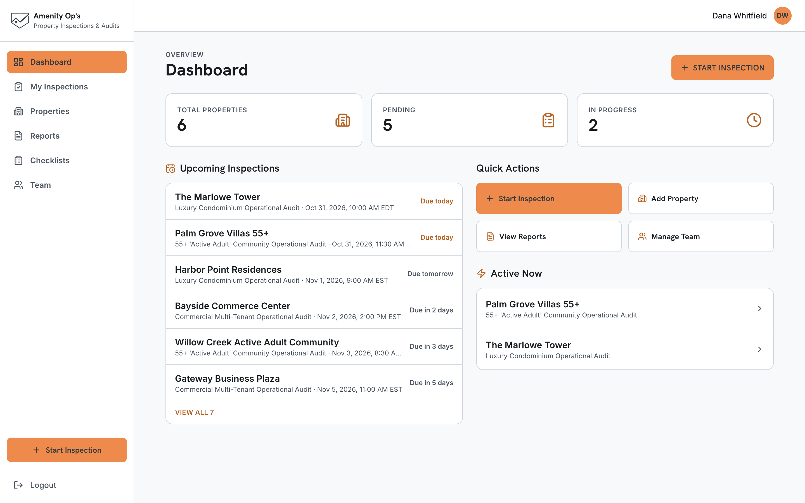Click the Properties building icon in sidebar
Viewport: 805px width, 503px height.
[x=18, y=111]
